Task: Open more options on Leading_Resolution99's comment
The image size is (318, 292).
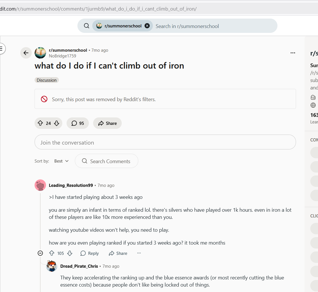Action: pos(139,253)
